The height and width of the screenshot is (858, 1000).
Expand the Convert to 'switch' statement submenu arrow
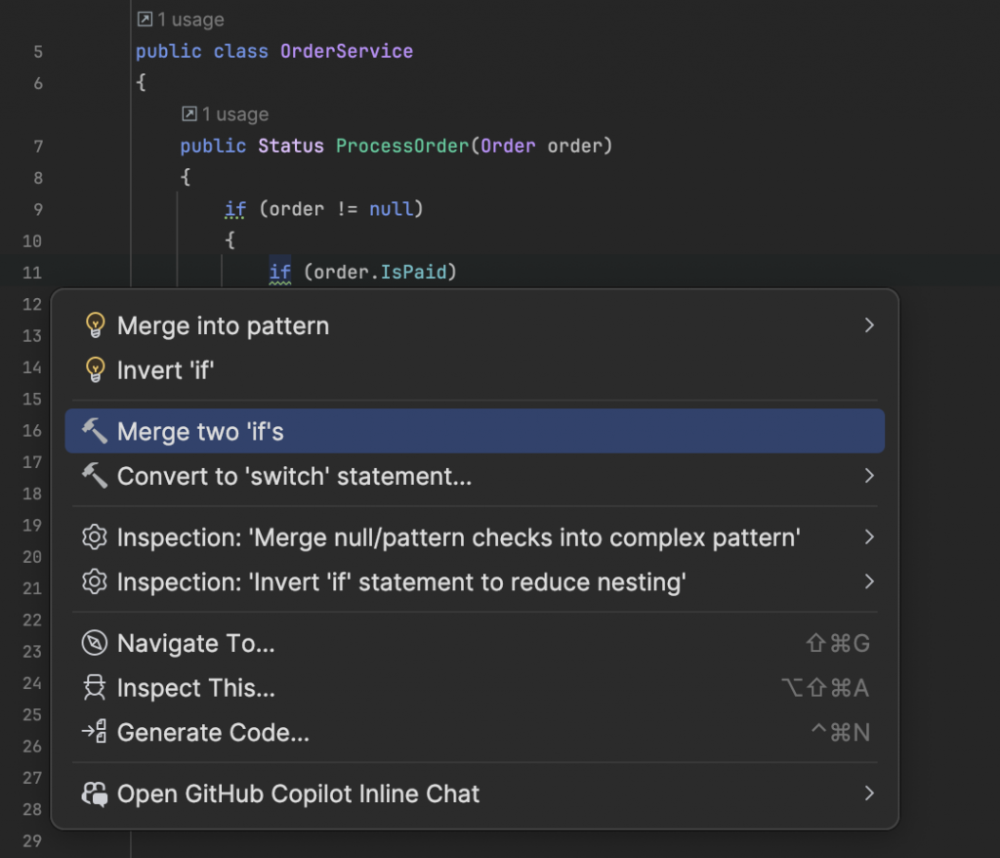pos(869,476)
